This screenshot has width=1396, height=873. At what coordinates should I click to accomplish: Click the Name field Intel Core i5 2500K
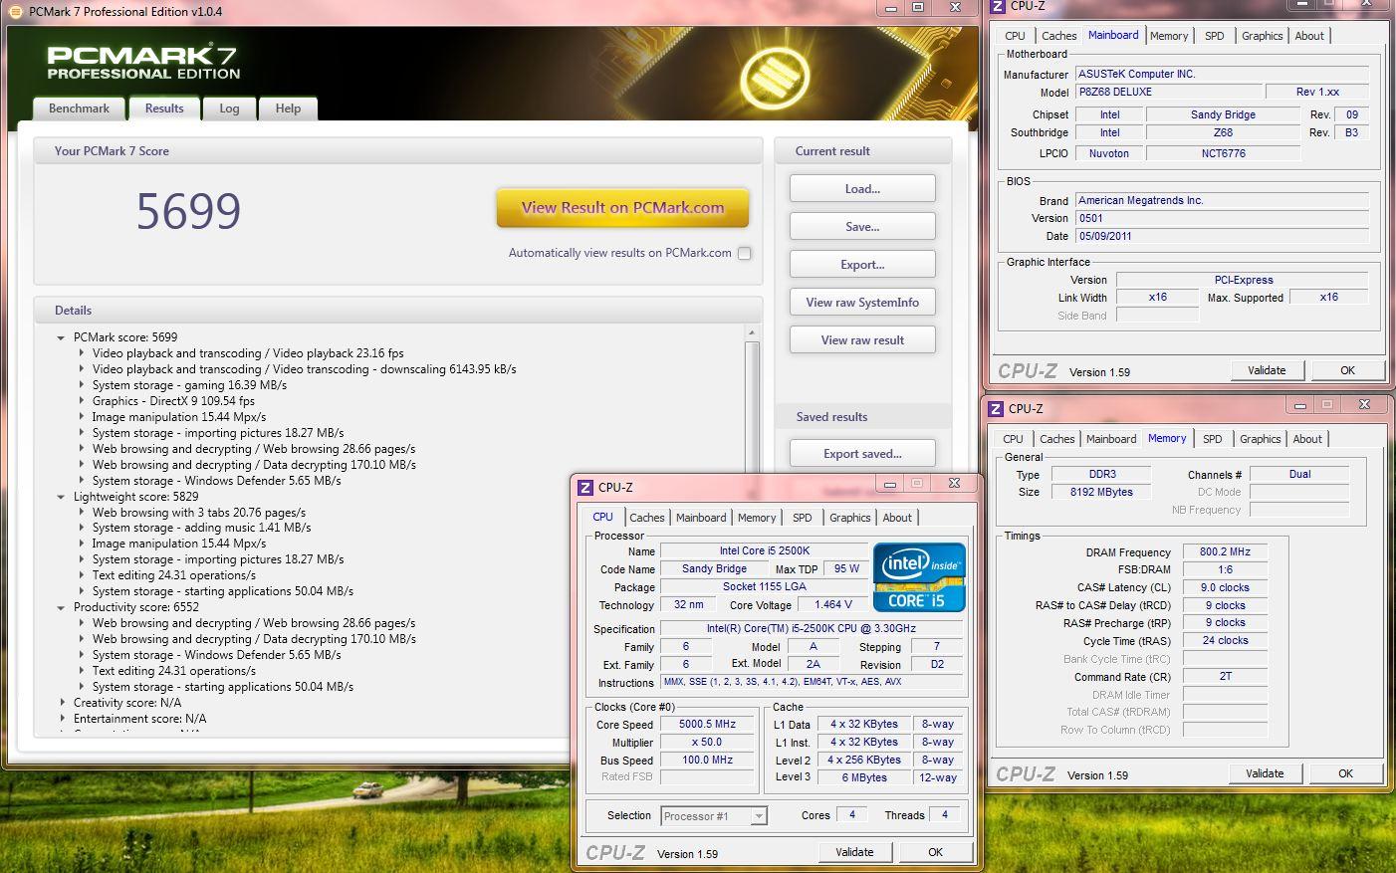pyautogui.click(x=765, y=550)
